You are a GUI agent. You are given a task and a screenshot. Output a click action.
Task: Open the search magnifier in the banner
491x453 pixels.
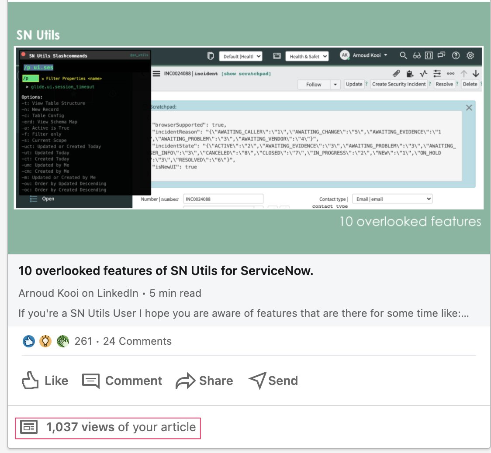coord(403,55)
